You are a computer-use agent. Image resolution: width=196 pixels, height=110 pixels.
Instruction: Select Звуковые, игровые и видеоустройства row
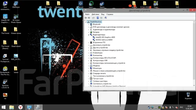point(108,50)
